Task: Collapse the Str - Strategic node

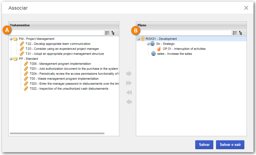Action: point(148,44)
